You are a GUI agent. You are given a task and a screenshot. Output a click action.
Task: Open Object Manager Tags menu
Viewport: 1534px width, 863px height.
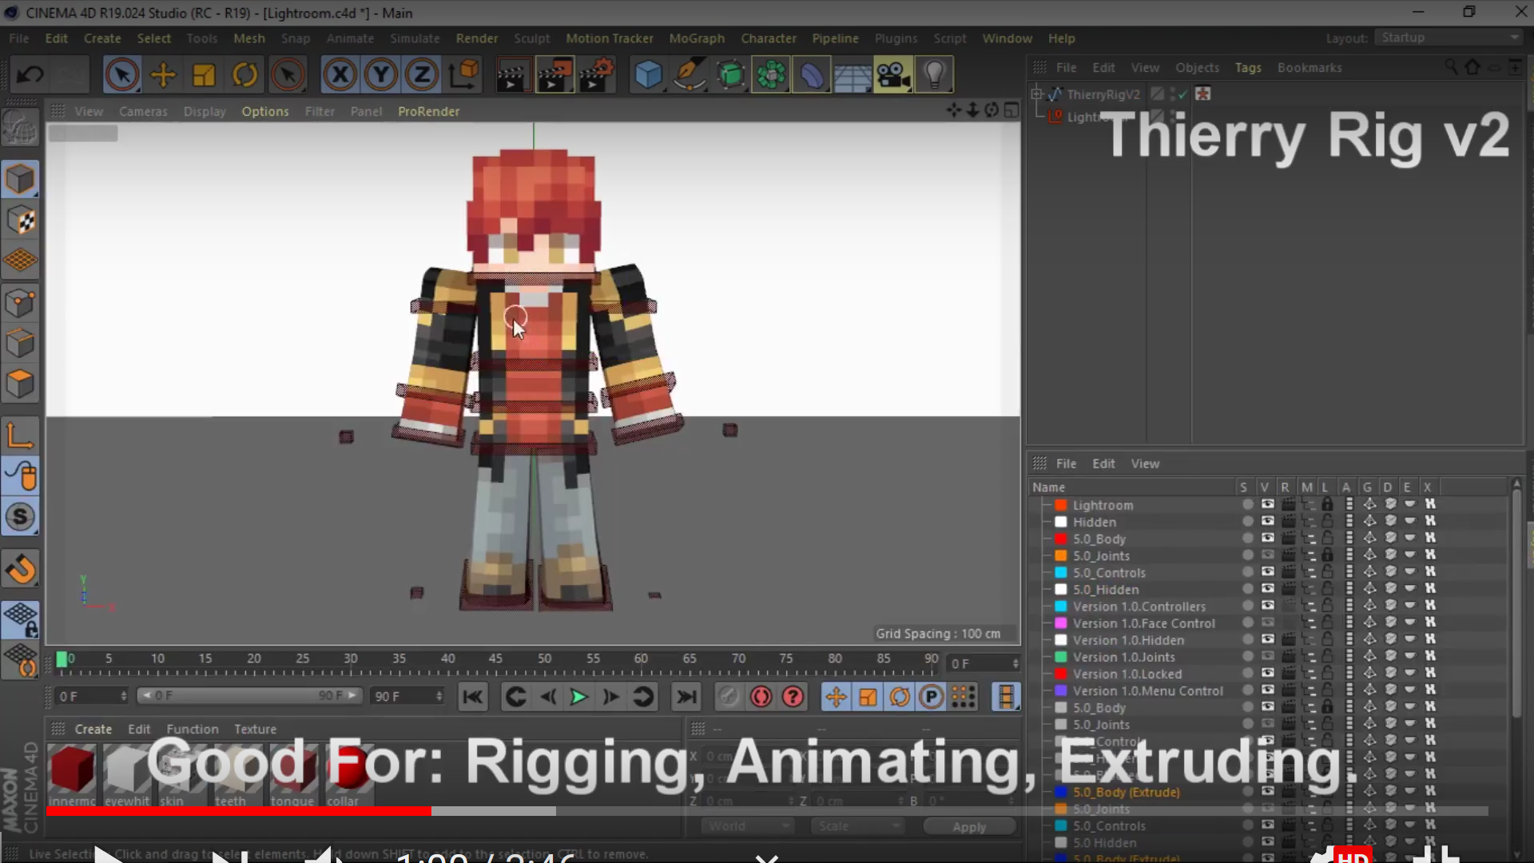pos(1248,68)
